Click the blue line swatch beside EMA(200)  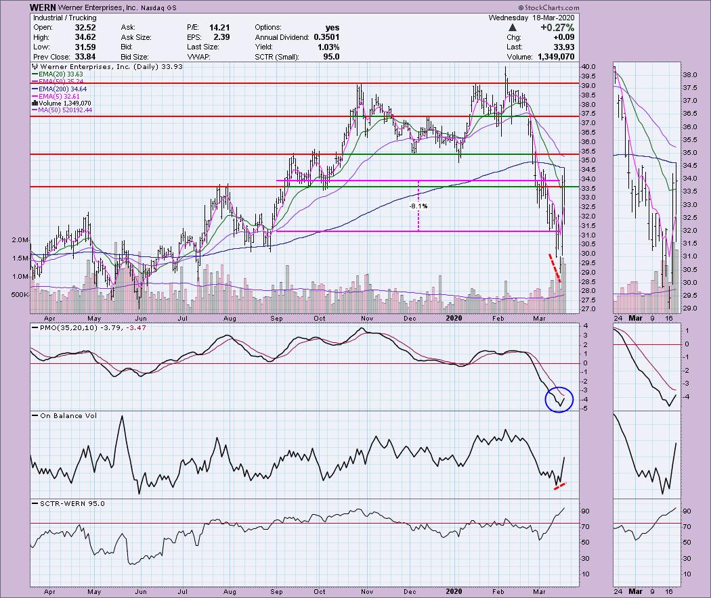tap(35, 89)
